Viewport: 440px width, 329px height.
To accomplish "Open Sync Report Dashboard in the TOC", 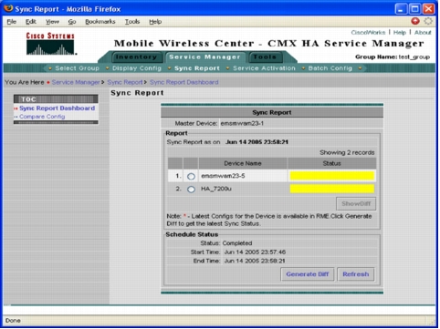I will [57, 108].
